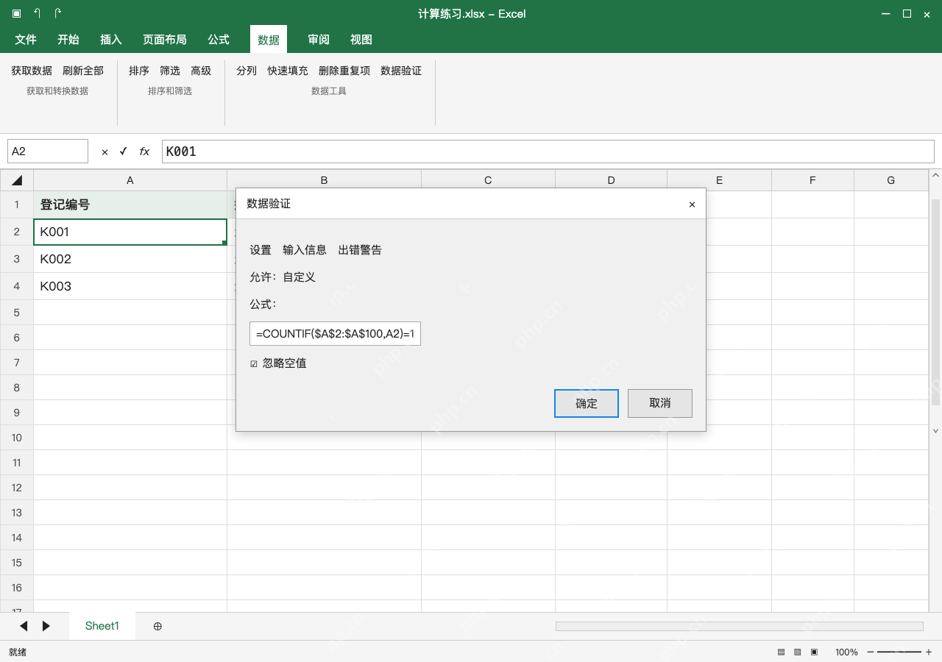Open 数据验证 from the ribbon
This screenshot has height=662, width=942.
pyautogui.click(x=401, y=71)
